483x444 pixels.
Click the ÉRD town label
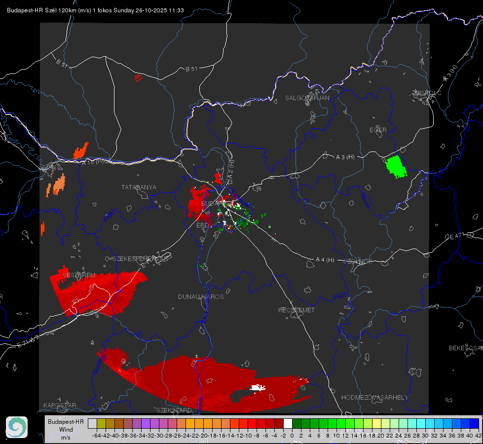(202, 225)
